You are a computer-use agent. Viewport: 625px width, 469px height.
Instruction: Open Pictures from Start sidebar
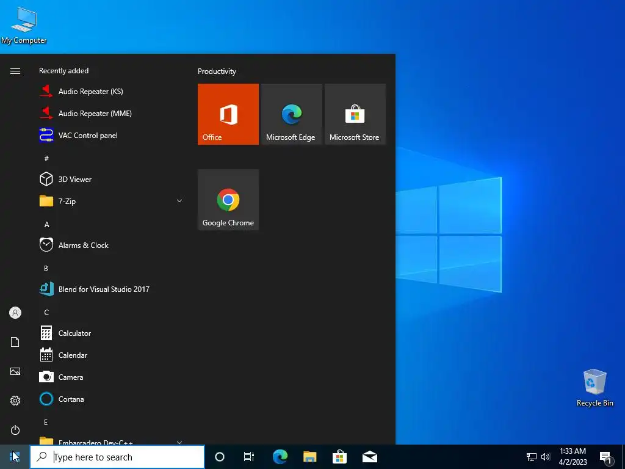coord(15,371)
